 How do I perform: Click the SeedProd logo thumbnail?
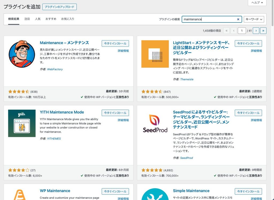click(x=155, y=123)
